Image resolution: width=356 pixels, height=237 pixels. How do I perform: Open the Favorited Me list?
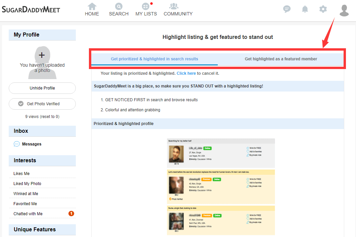[x=25, y=204]
